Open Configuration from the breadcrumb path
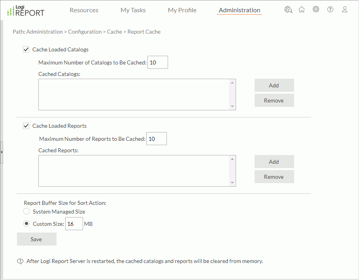Viewport: 359px width, 280px height. [x=85, y=32]
